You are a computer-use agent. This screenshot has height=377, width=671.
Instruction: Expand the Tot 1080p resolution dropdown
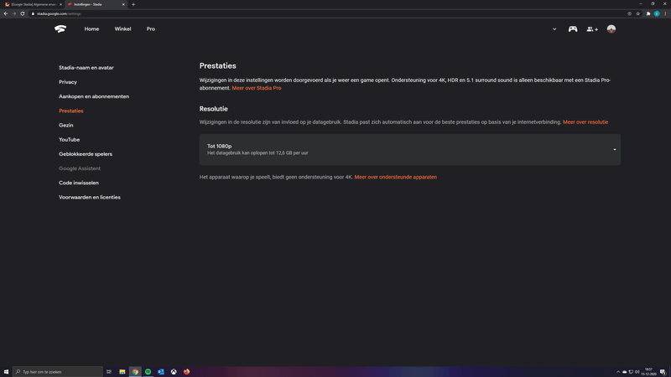click(410, 150)
